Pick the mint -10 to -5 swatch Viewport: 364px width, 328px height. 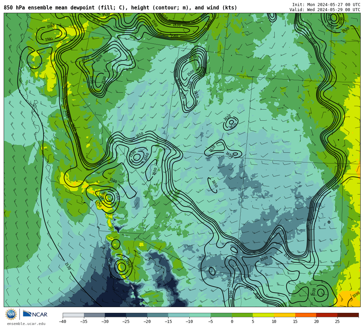pos(200,315)
